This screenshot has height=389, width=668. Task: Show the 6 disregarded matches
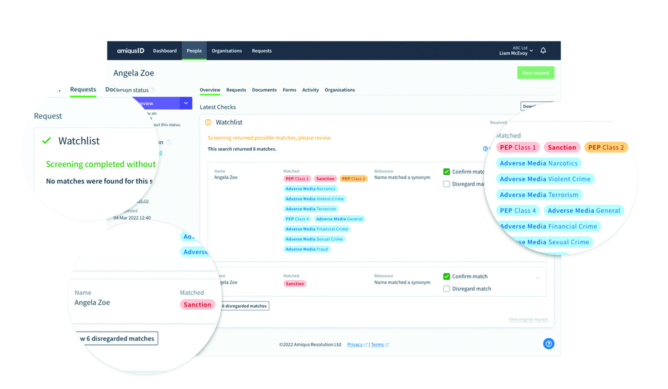pyautogui.click(x=245, y=306)
